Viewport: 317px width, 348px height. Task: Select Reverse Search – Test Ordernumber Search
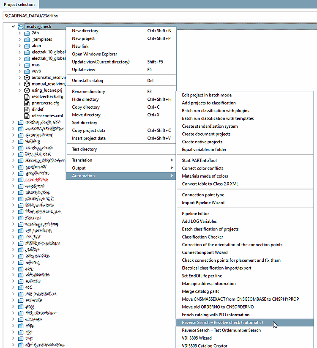point(245,330)
